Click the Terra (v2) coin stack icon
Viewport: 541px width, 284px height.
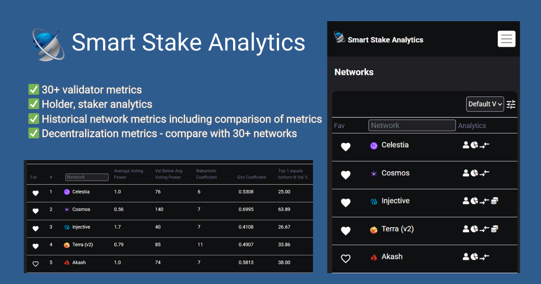[x=494, y=229]
